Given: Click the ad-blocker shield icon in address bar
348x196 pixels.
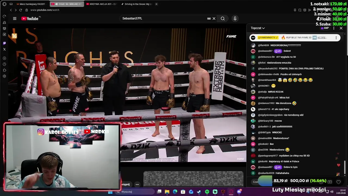Looking at the screenshot, I should pos(305,10).
